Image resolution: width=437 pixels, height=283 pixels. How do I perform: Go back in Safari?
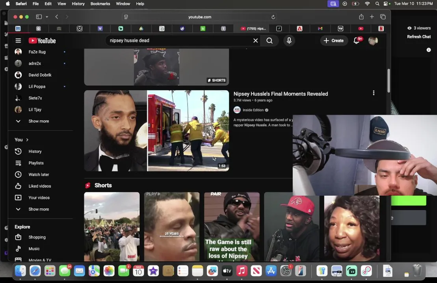(x=57, y=17)
